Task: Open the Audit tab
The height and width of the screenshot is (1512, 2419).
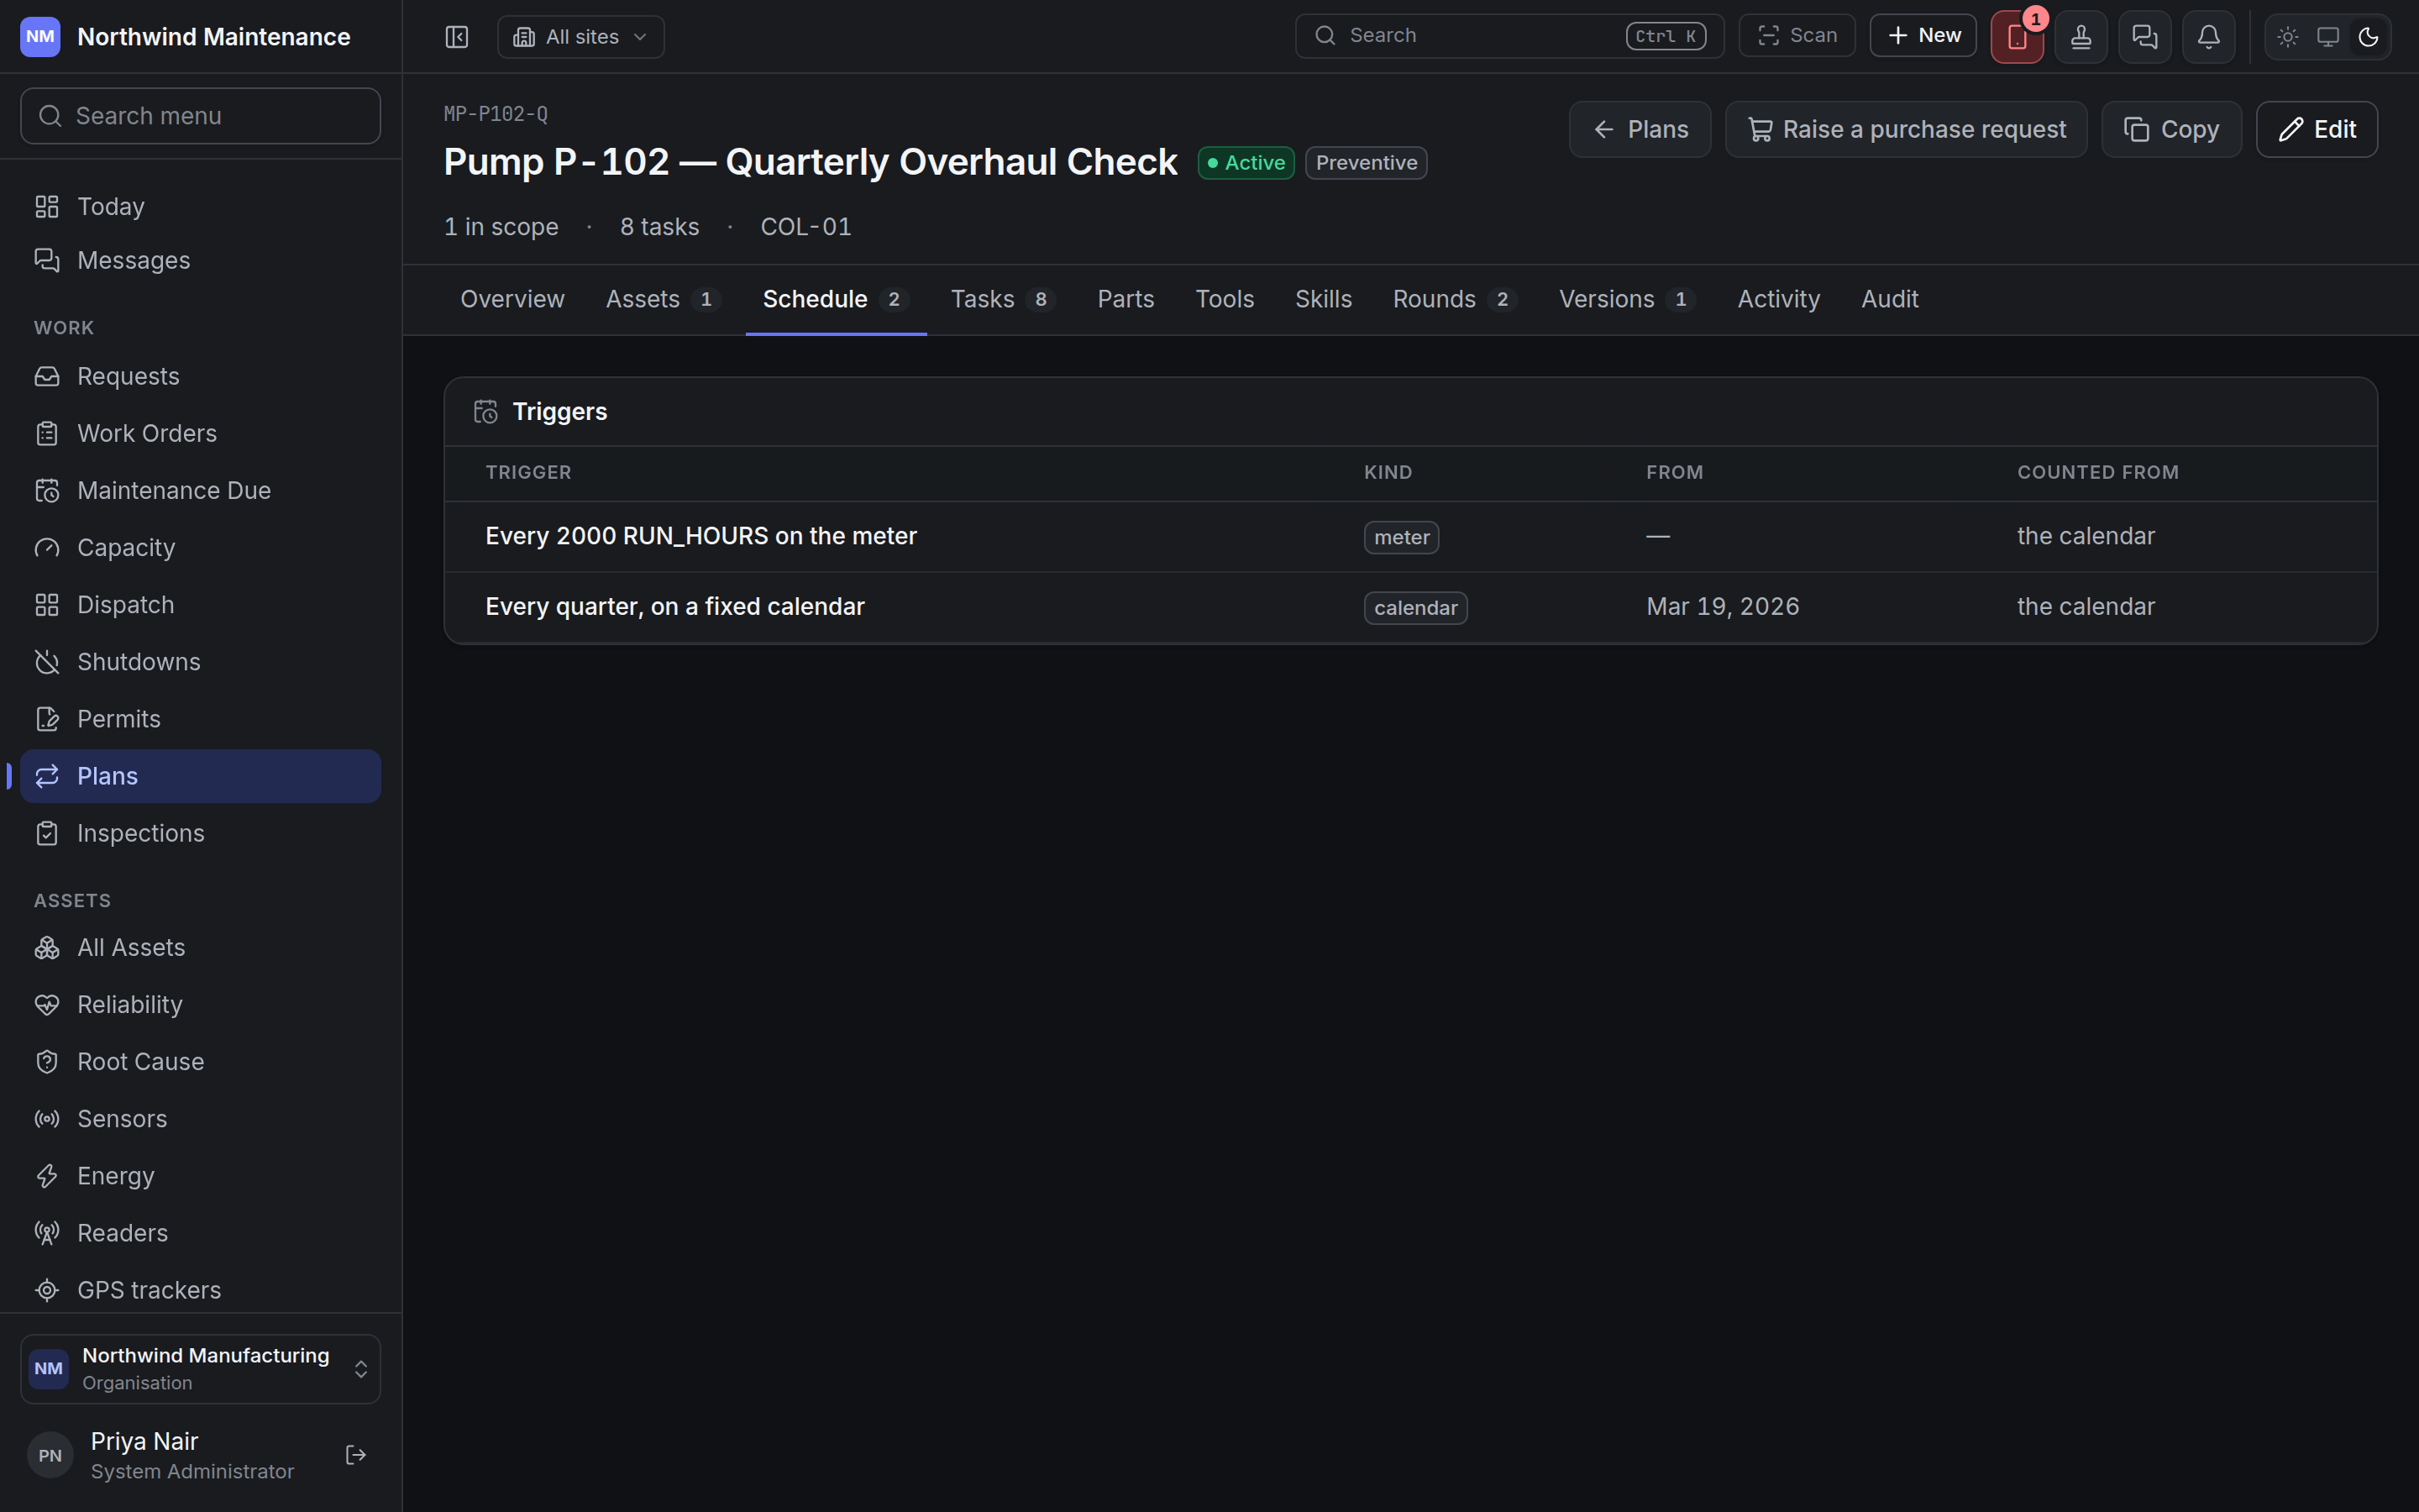Action: (x=1889, y=299)
